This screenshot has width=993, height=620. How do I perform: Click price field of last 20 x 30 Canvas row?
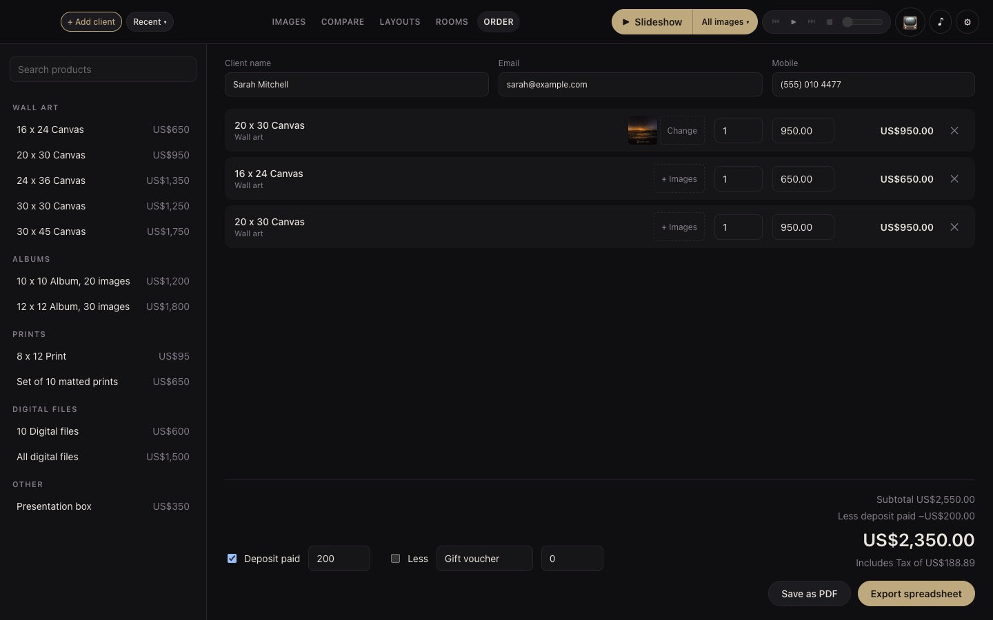click(803, 227)
